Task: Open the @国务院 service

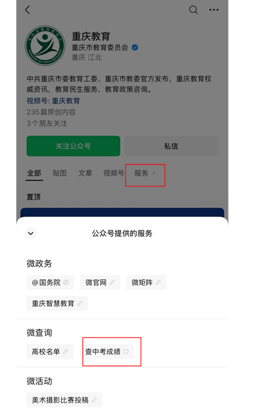Action: pos(50,282)
